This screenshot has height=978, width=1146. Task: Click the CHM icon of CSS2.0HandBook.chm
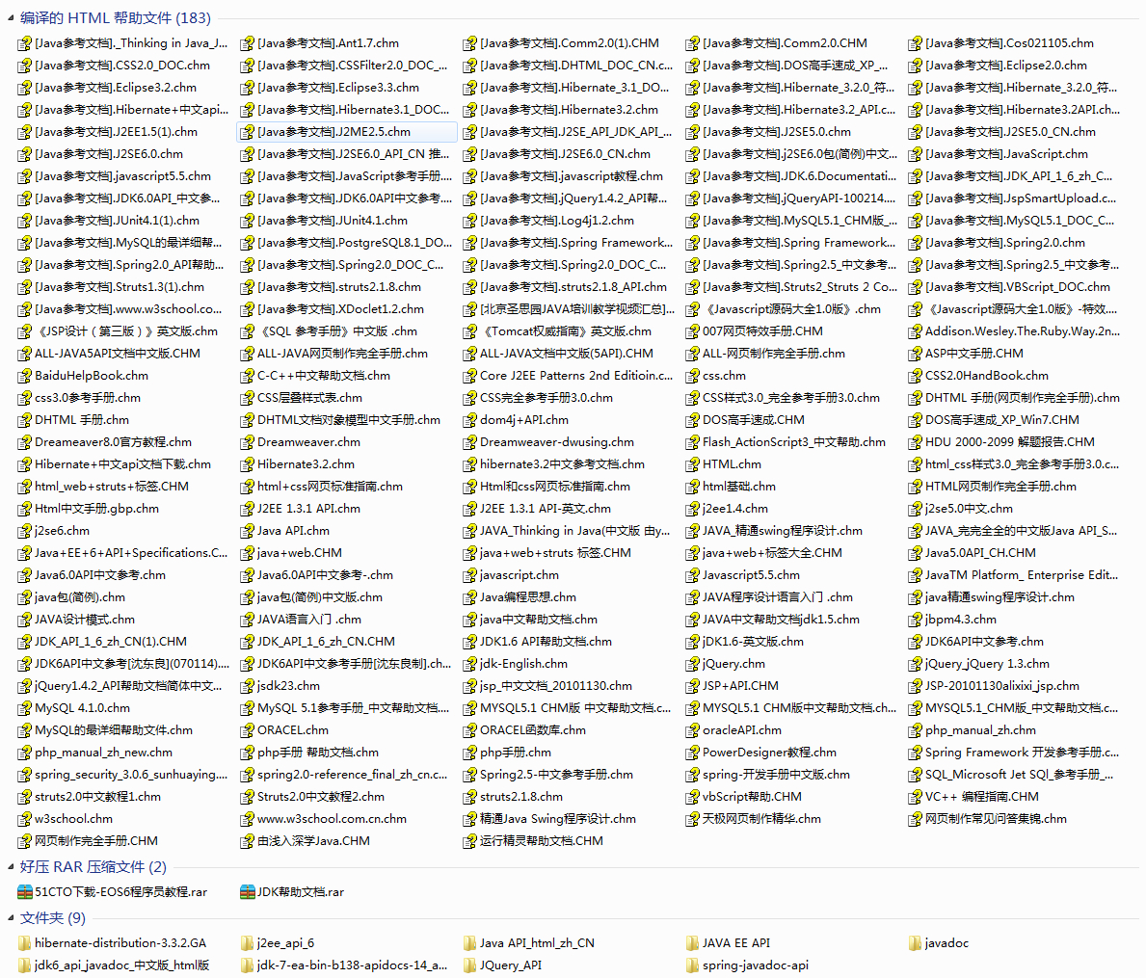tap(915, 376)
